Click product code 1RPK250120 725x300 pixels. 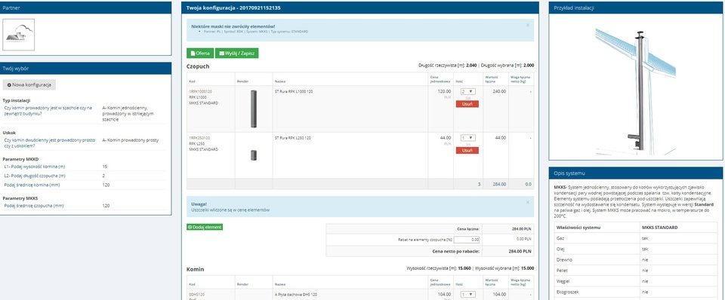tap(199, 137)
